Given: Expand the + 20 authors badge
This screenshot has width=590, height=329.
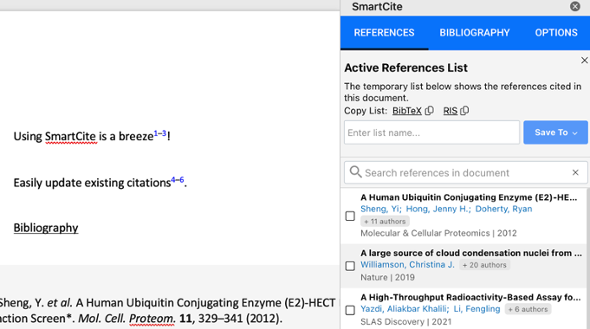Looking at the screenshot, I should pos(484,265).
